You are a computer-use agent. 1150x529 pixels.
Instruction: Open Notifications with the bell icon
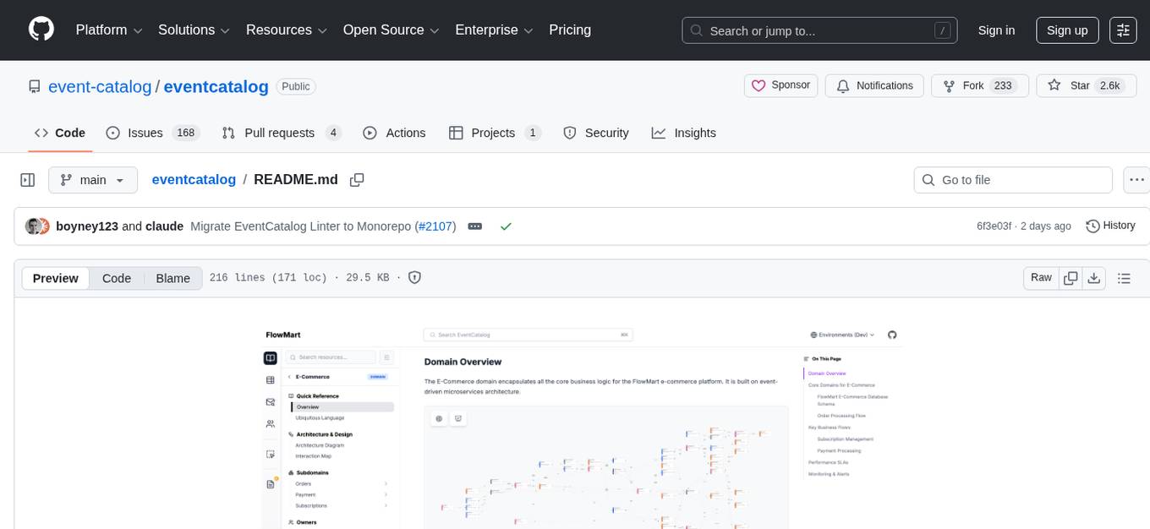(x=874, y=85)
